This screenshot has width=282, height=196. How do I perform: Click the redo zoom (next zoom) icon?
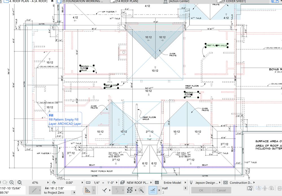coord(5,182)
